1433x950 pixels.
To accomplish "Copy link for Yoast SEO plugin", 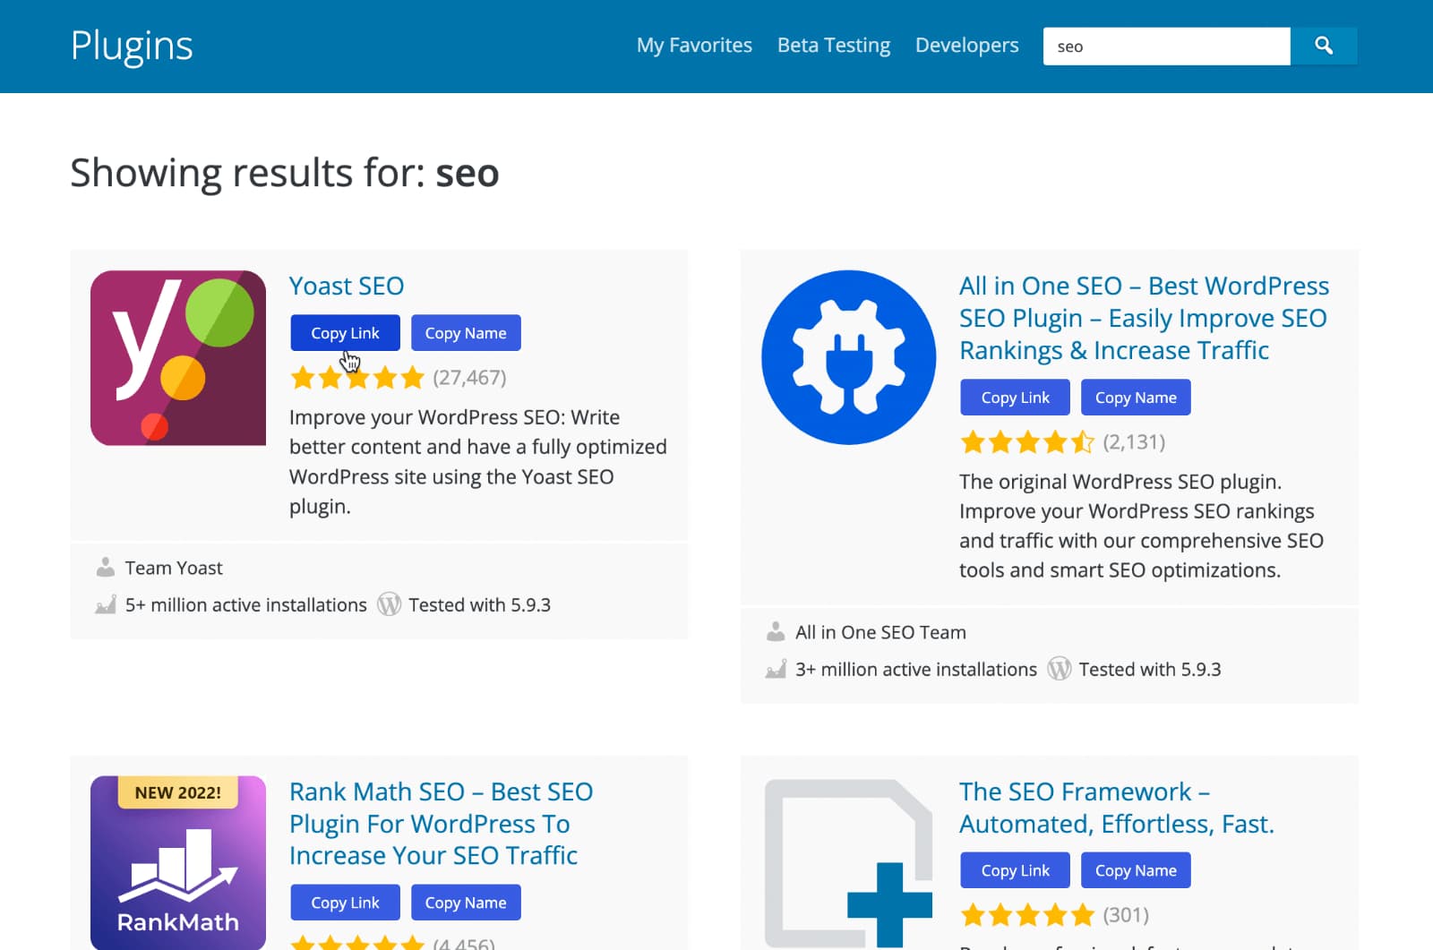I will click(345, 333).
